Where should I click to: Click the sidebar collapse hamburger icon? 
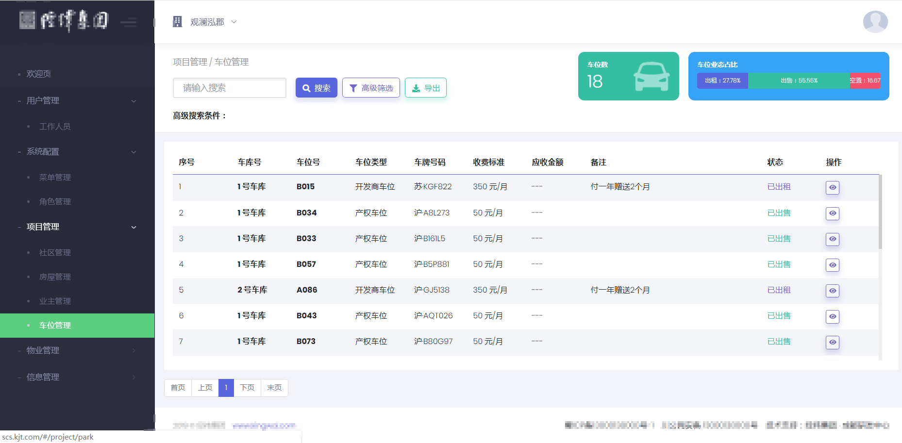(129, 22)
